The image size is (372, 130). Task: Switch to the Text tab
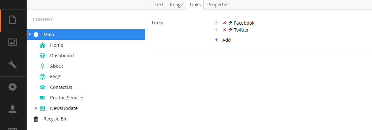(x=159, y=5)
